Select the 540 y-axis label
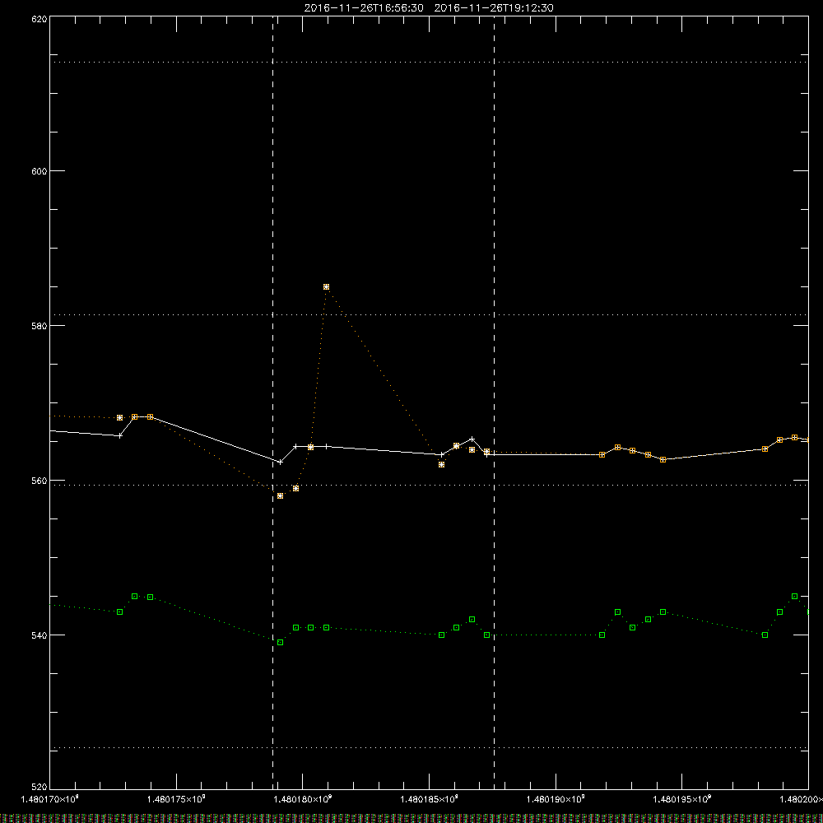The image size is (823, 823). click(40, 635)
